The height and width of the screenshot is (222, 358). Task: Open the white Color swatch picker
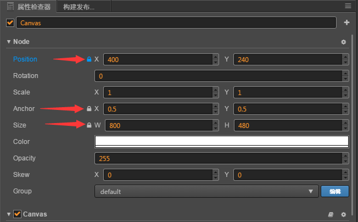(222, 141)
